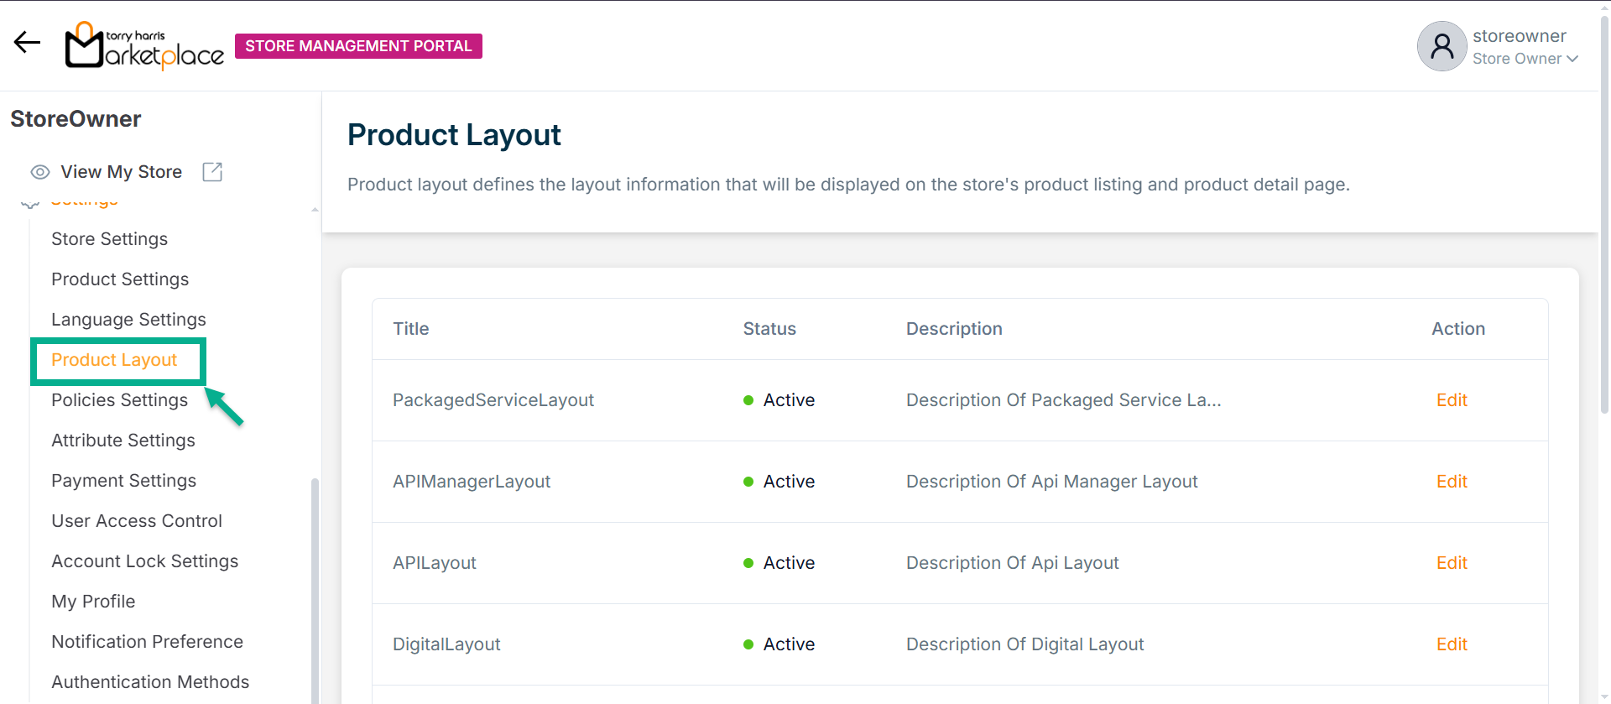Click the storeowner profile avatar icon
This screenshot has width=1611, height=704.
[x=1442, y=46]
